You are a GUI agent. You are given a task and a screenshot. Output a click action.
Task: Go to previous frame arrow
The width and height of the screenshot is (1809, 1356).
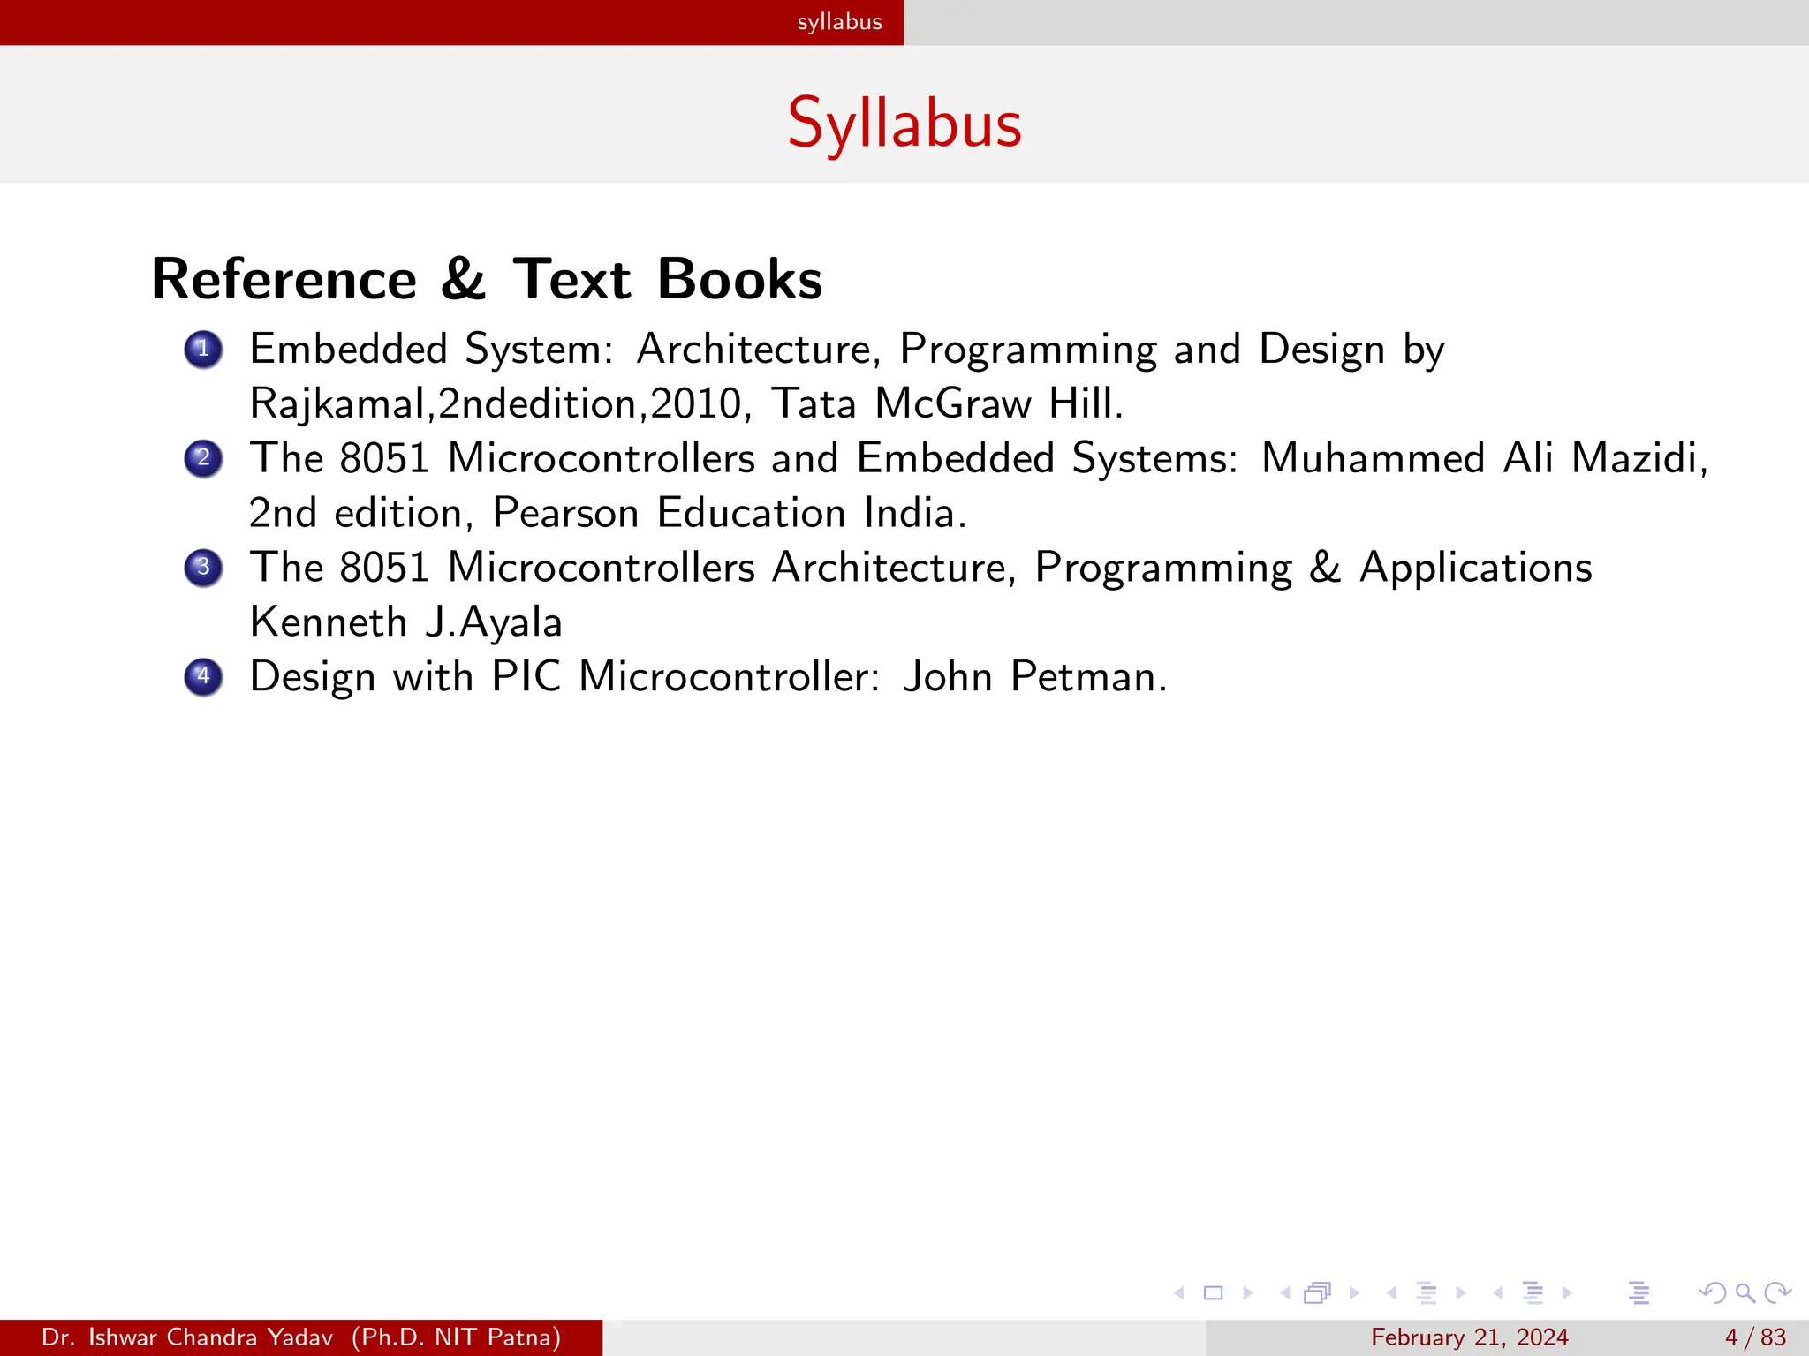click(x=1285, y=1293)
